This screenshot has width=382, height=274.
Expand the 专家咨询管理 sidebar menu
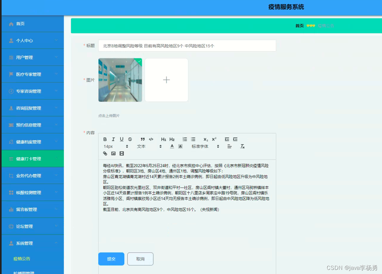pyautogui.click(x=33, y=91)
